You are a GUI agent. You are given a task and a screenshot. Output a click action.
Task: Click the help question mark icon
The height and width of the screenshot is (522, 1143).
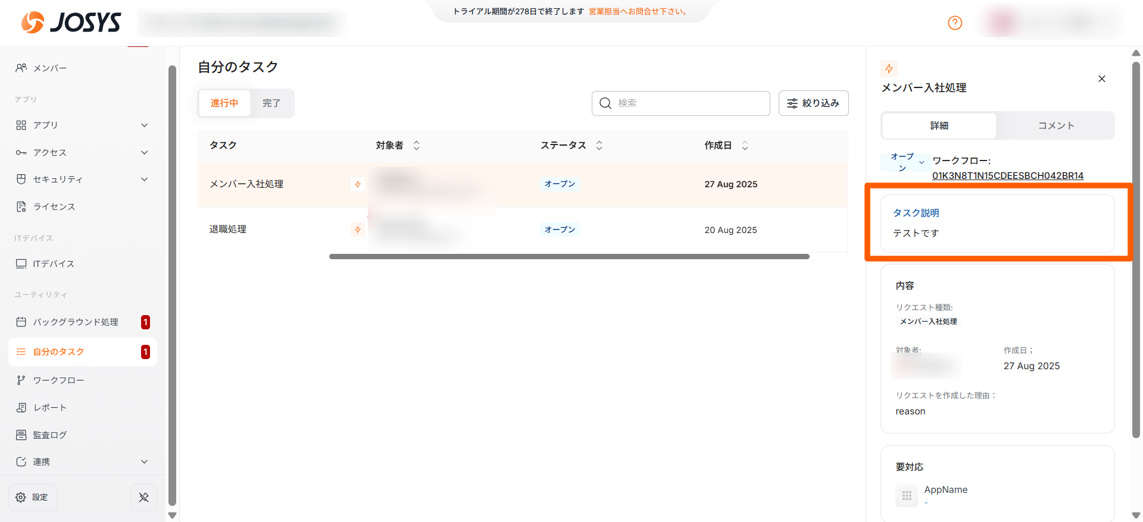click(955, 23)
